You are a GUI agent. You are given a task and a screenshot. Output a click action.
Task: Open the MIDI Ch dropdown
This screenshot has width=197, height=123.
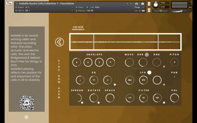click(x=44, y=11)
